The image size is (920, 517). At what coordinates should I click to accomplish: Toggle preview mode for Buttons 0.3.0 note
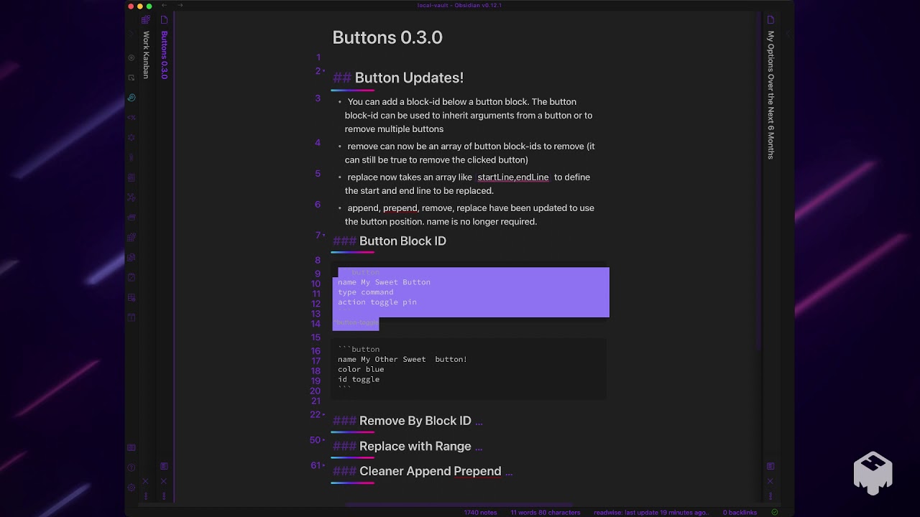pyautogui.click(x=164, y=466)
